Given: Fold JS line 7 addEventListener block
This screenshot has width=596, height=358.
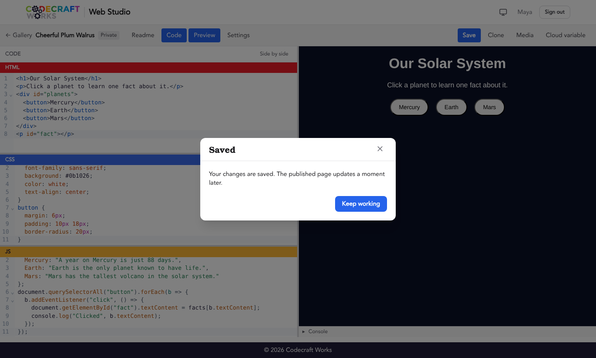Looking at the screenshot, I should pyautogui.click(x=12, y=300).
